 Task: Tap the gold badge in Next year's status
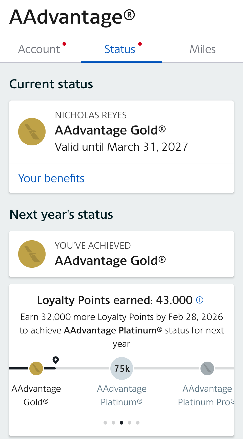click(32, 254)
